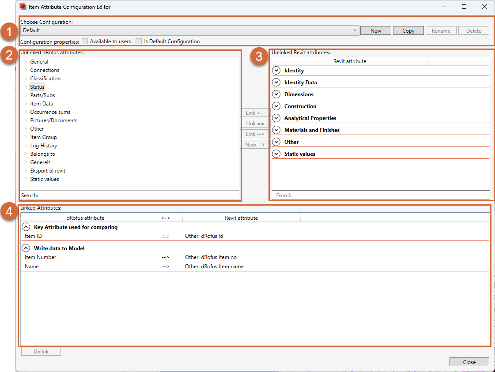Copy the current configuration

408,30
